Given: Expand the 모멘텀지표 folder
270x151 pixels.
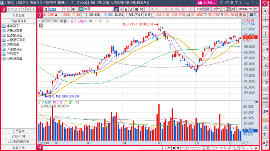Looking at the screenshot, I should [12, 35].
